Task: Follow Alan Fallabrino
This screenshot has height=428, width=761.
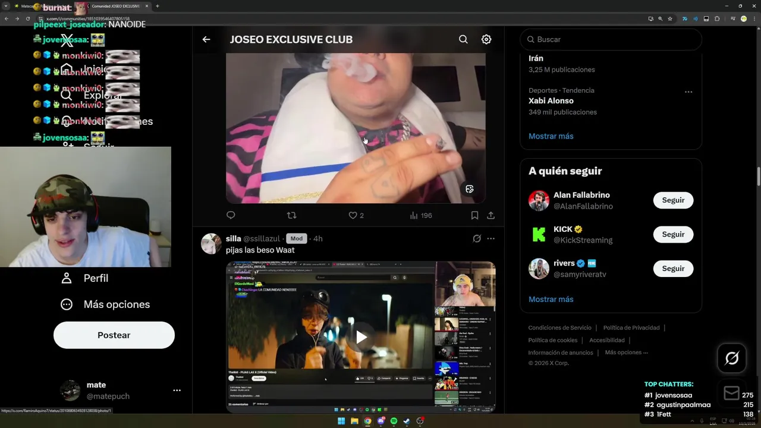Action: 673,200
